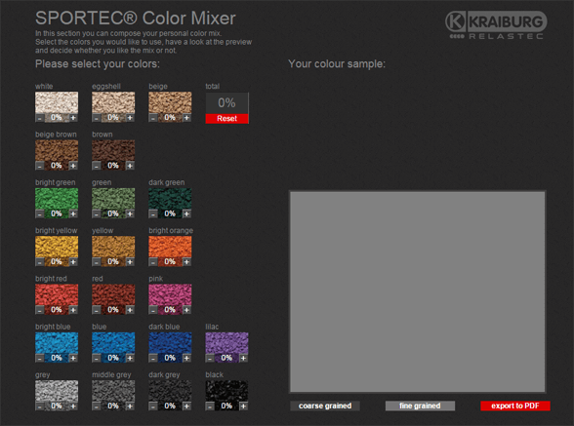Decrease beige brown with minus button

(39, 166)
